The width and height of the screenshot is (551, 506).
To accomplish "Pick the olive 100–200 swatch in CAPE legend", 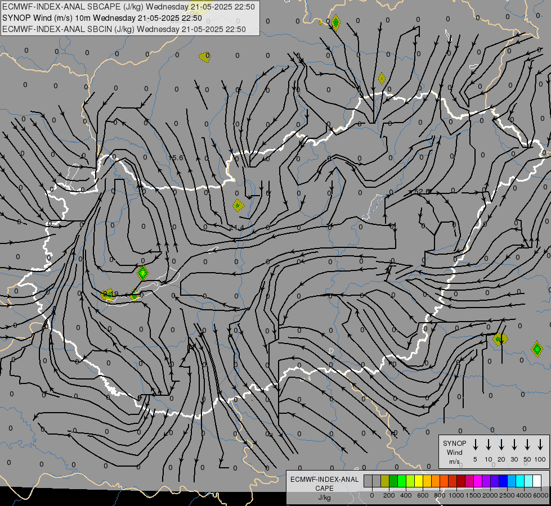I will (x=385, y=481).
